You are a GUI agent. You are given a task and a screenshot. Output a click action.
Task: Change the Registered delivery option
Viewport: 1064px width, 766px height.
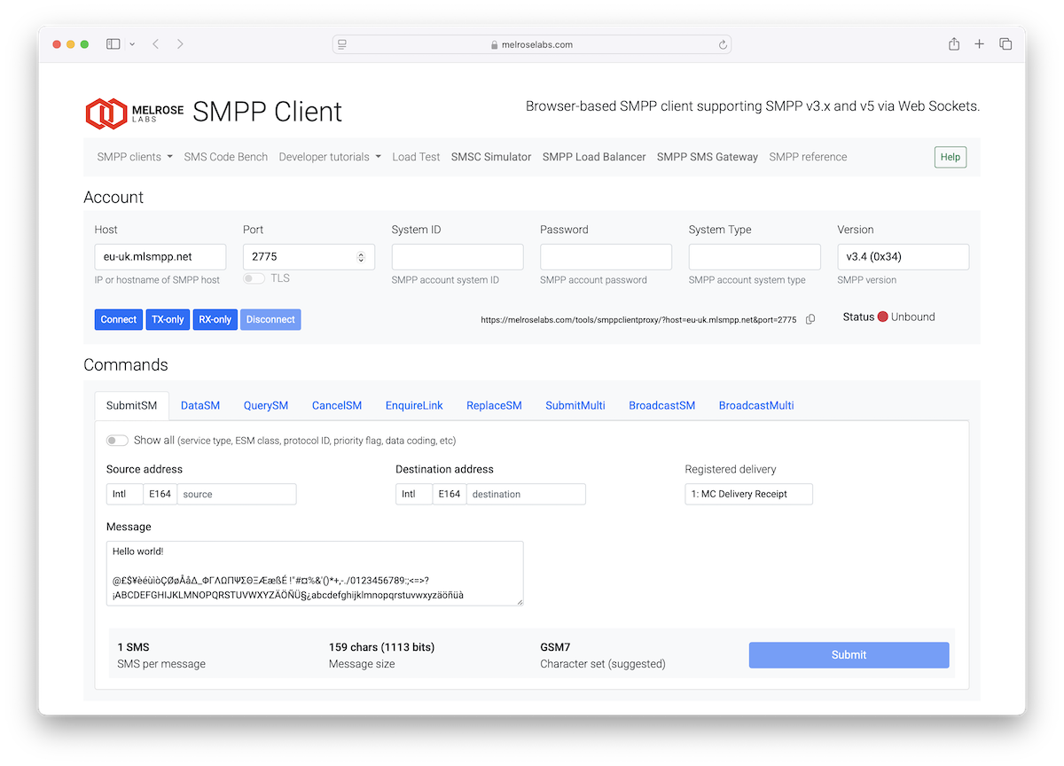748,494
